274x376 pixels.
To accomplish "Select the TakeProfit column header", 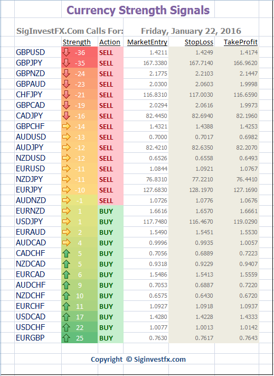I will click(x=241, y=42).
